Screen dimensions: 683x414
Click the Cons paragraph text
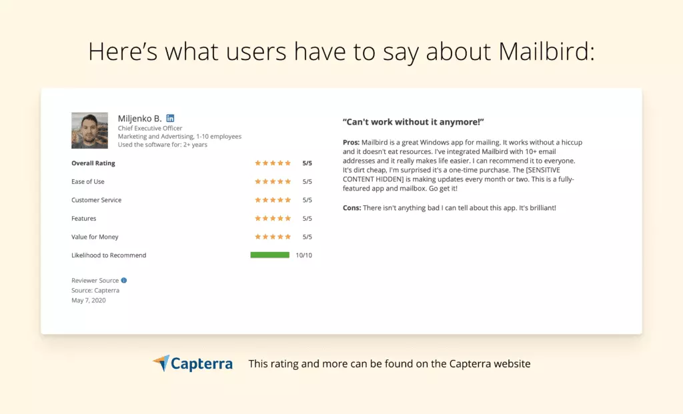pyautogui.click(x=449, y=208)
